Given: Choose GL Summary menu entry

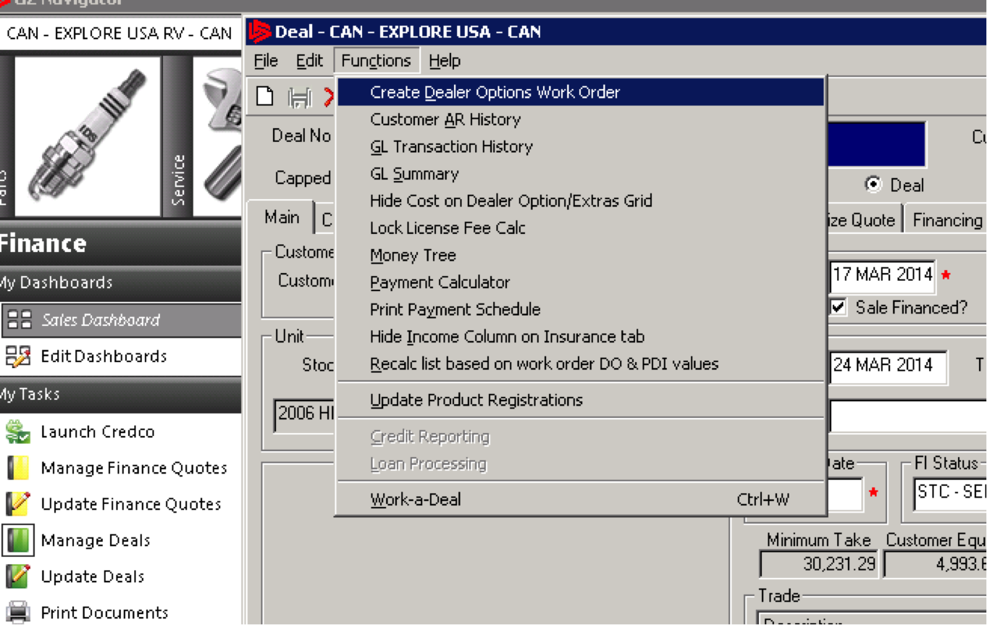Looking at the screenshot, I should tap(581, 174).
